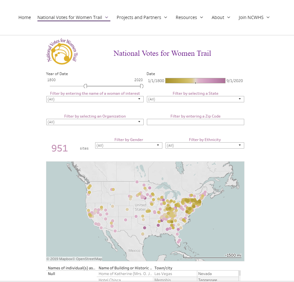This screenshot has height=282, width=294.
Task: Open the woman of interest filter dropdown
Action: [95, 99]
